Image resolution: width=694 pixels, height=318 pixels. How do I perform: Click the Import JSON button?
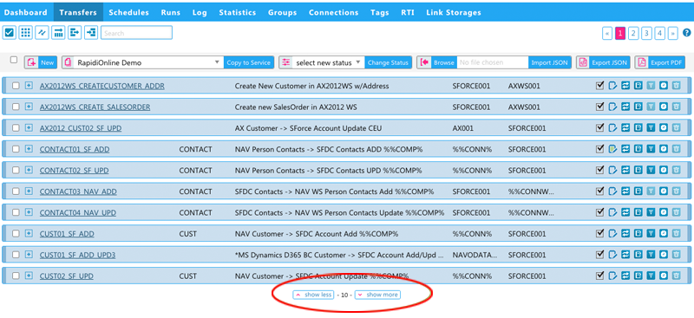(550, 62)
